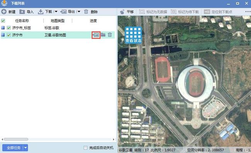This screenshot has width=251, height=153.
Task: Click the 查看状态 grid button on map
Action: (133, 35)
